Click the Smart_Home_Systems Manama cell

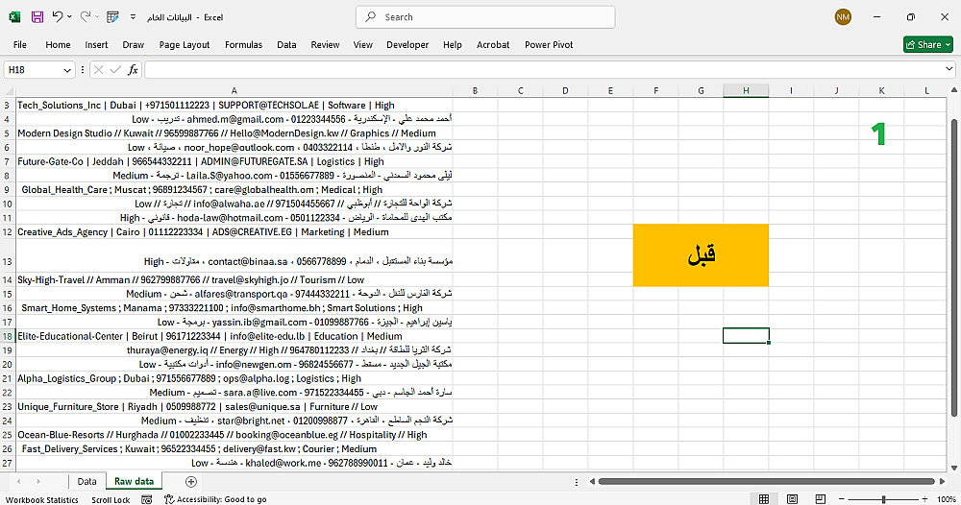point(234,308)
